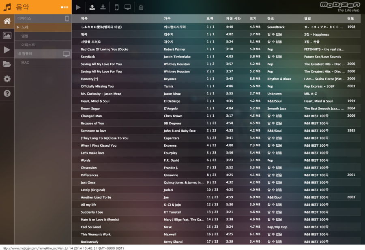Select 앨범 in the sidebar tree
365x250 pixels.
43,36
